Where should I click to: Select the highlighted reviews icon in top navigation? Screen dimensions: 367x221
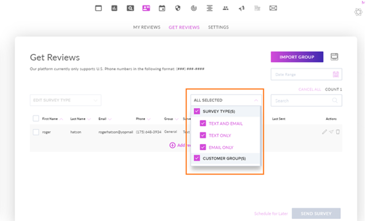(x=146, y=9)
